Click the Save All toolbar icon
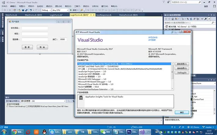 pos(26,10)
